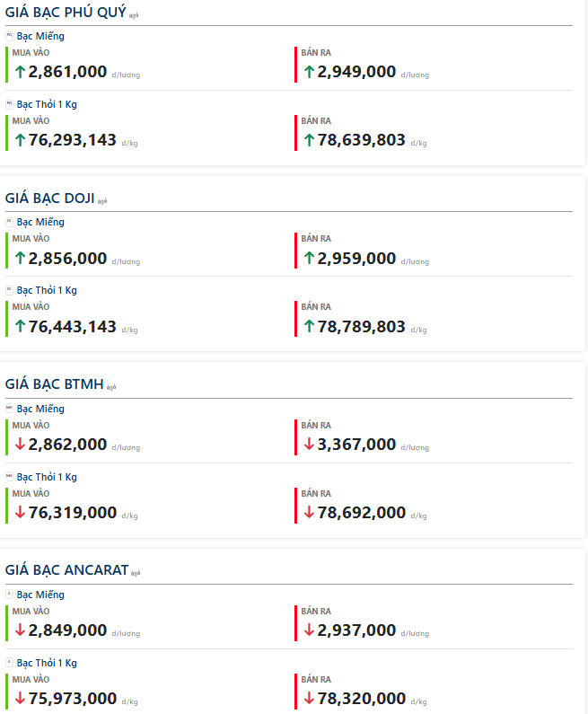Click the red down arrow before 2,849,000
588x714 pixels.
[20, 630]
